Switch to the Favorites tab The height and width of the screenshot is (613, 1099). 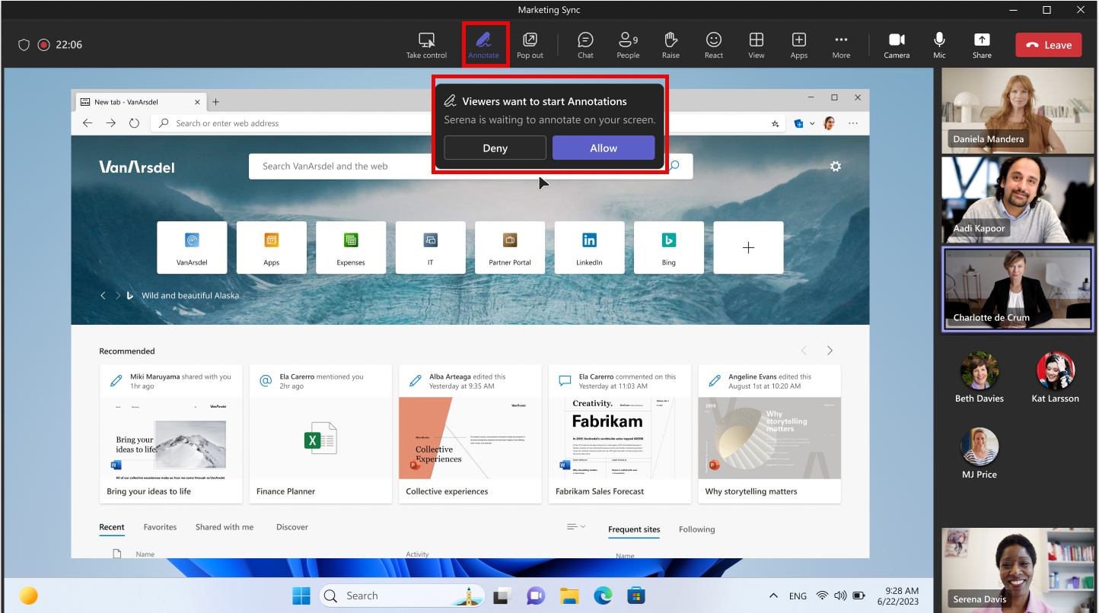[x=160, y=527]
